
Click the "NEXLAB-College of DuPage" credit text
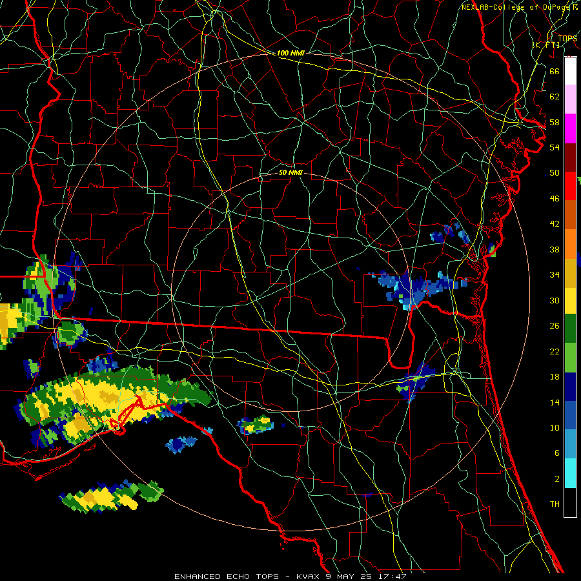(x=516, y=7)
